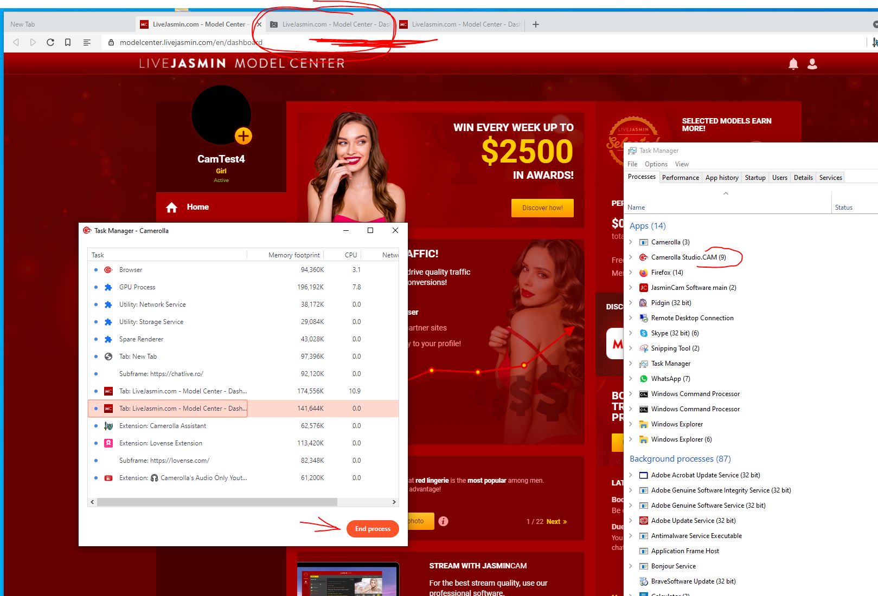This screenshot has height=596, width=878.
Task: Click the Name column header in Task Manager
Action: pos(636,208)
